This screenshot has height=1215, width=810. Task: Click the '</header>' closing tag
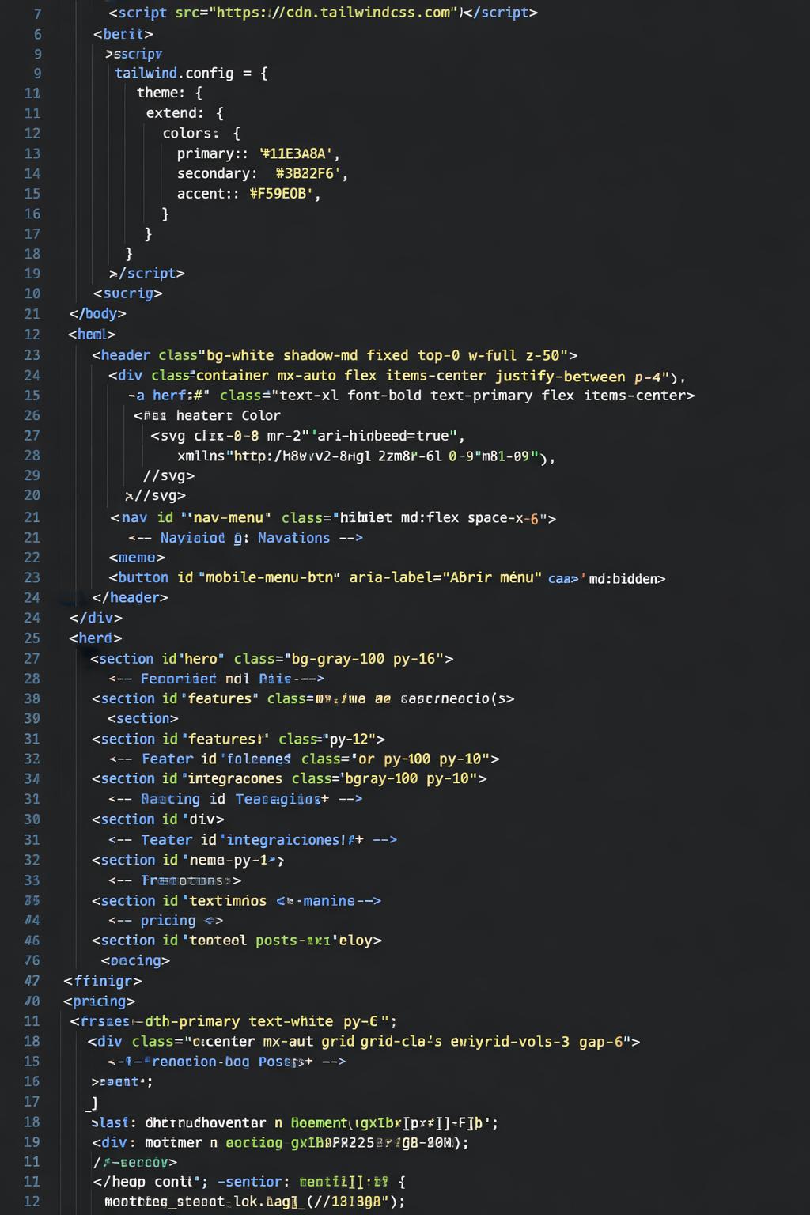[x=131, y=598]
